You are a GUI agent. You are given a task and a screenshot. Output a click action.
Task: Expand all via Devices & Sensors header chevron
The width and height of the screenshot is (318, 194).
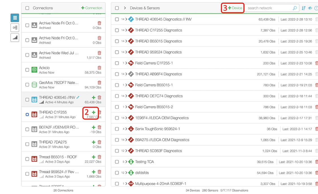[125, 8]
